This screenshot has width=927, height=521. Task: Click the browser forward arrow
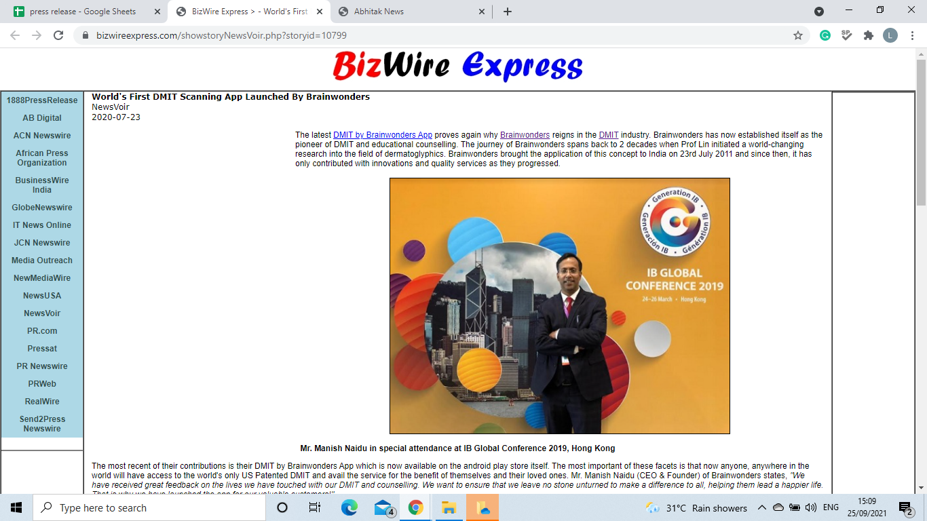click(37, 35)
